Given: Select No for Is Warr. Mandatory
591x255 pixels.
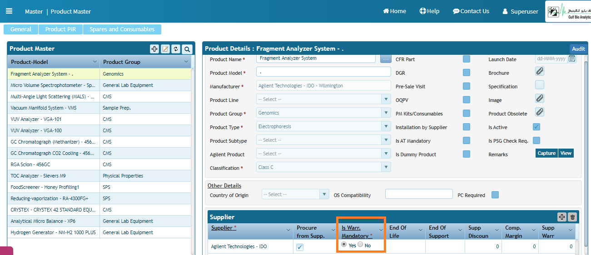Looking at the screenshot, I should click(360, 245).
